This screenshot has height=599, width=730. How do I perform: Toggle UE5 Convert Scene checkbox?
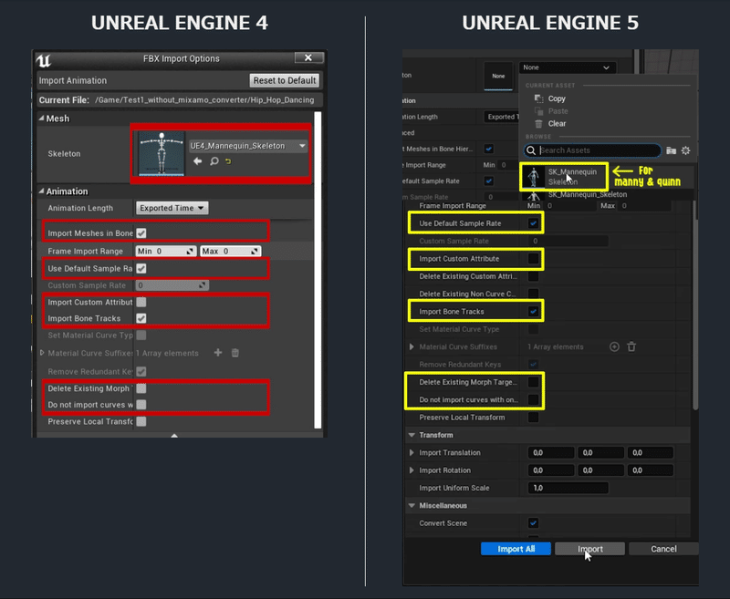[534, 522]
